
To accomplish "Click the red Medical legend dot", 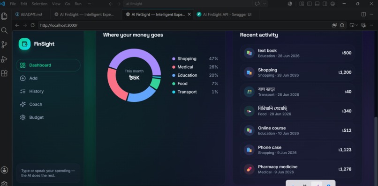I will [x=174, y=67].
